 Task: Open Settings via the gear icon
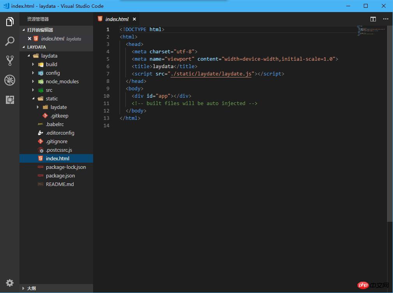pos(10,283)
